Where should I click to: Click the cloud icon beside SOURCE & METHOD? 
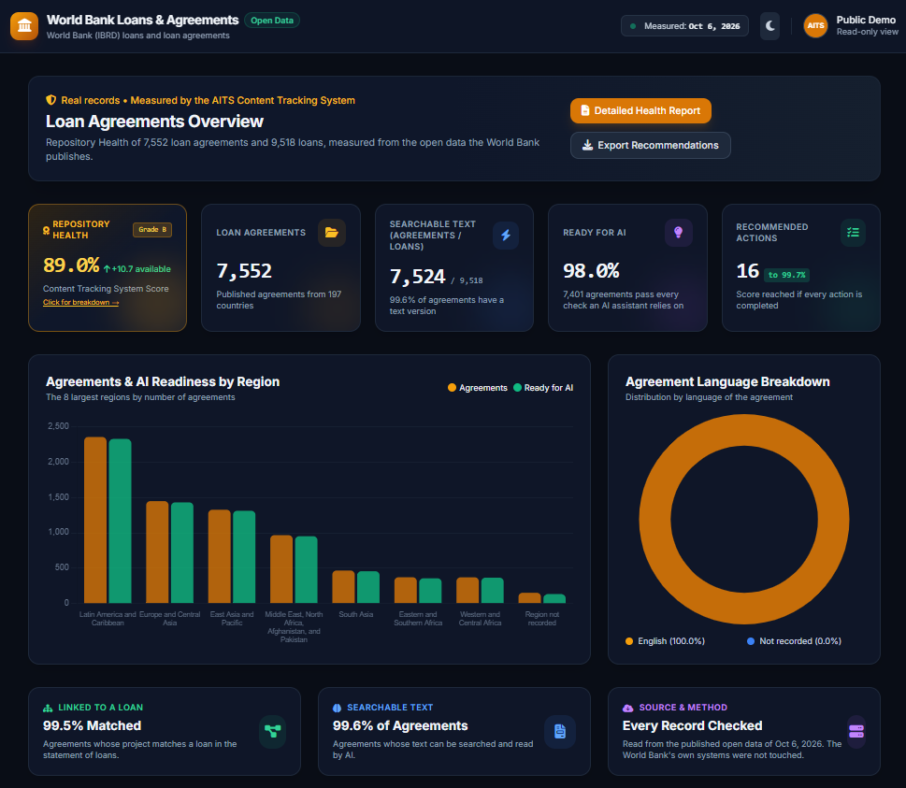click(627, 708)
